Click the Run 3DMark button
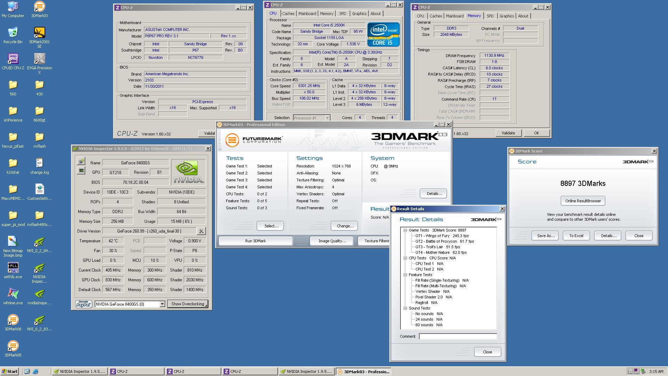This screenshot has width=668, height=376. (255, 241)
